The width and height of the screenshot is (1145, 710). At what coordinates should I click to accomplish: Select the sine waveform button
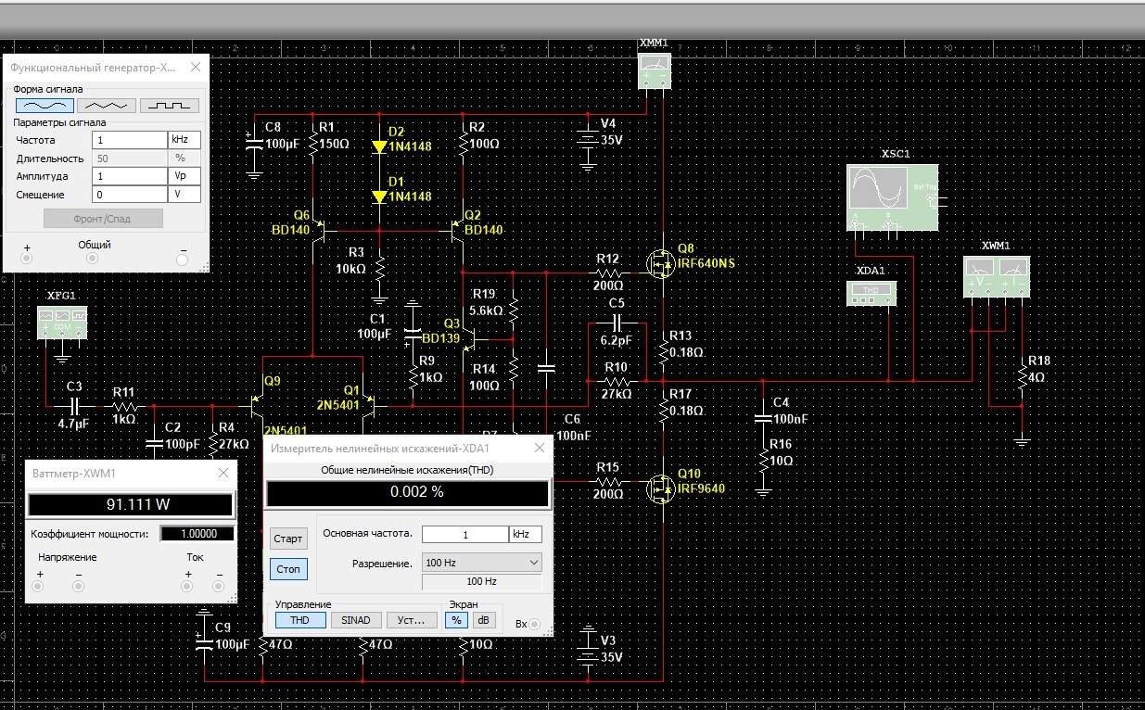pos(44,106)
